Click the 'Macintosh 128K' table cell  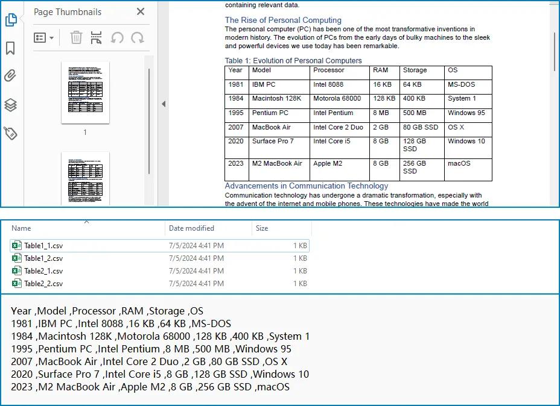pyautogui.click(x=279, y=101)
